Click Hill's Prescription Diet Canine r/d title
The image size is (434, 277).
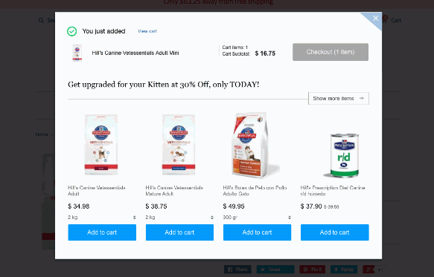pyautogui.click(x=333, y=191)
